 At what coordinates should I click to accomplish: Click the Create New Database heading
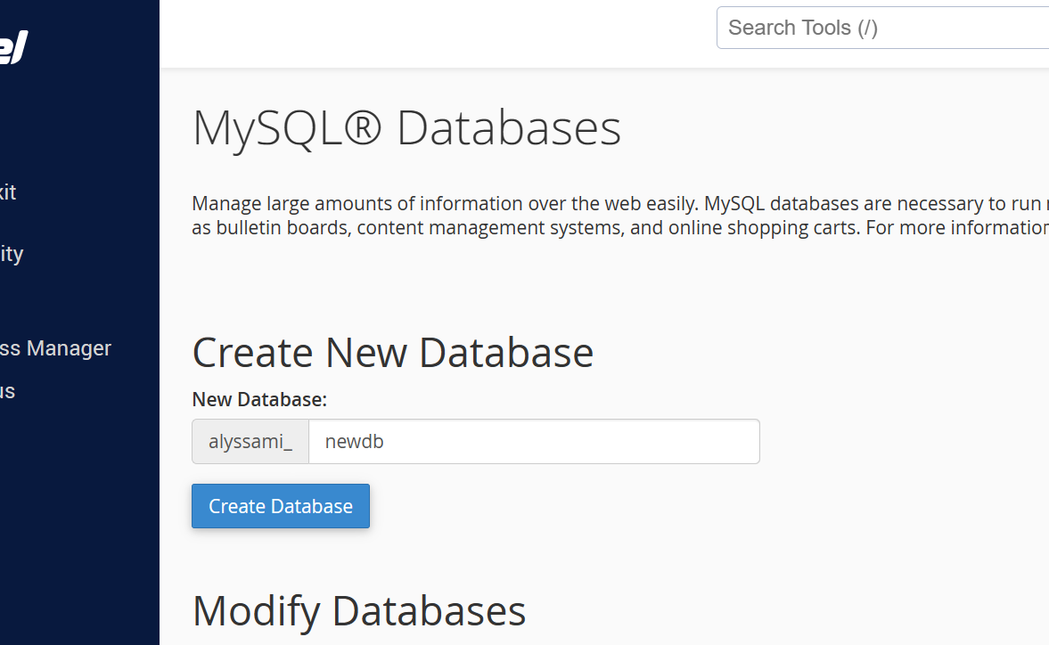393,352
